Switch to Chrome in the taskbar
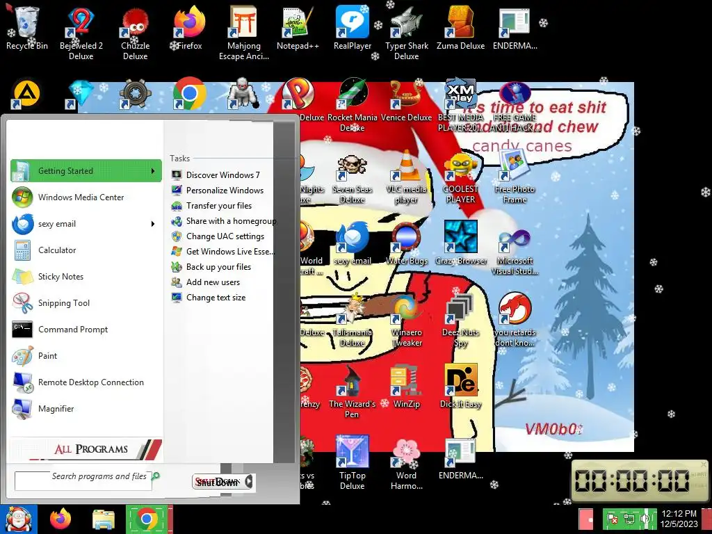Screen dimensions: 712x534 147,519
